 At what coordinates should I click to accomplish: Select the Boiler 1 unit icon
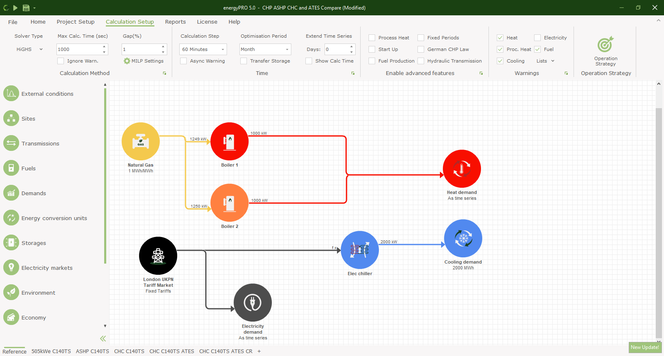coord(229,141)
